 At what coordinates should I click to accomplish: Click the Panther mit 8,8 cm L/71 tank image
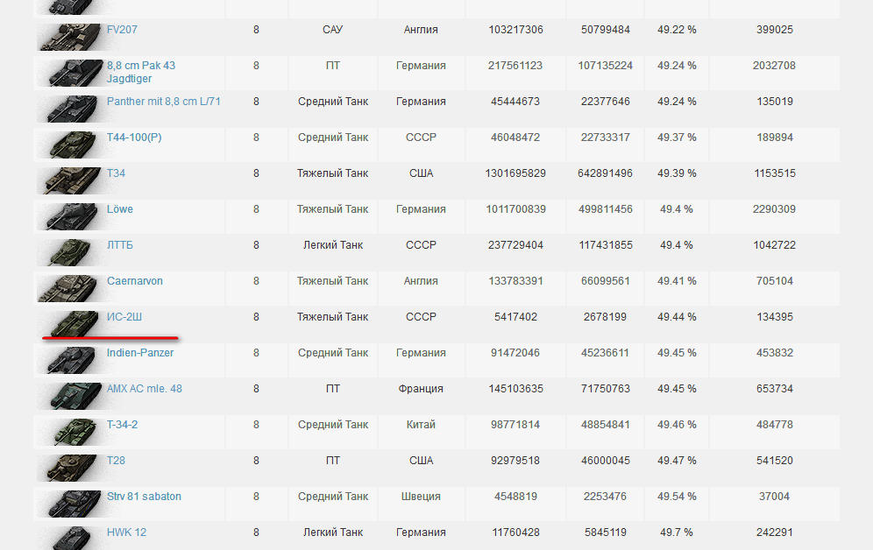pos(70,109)
